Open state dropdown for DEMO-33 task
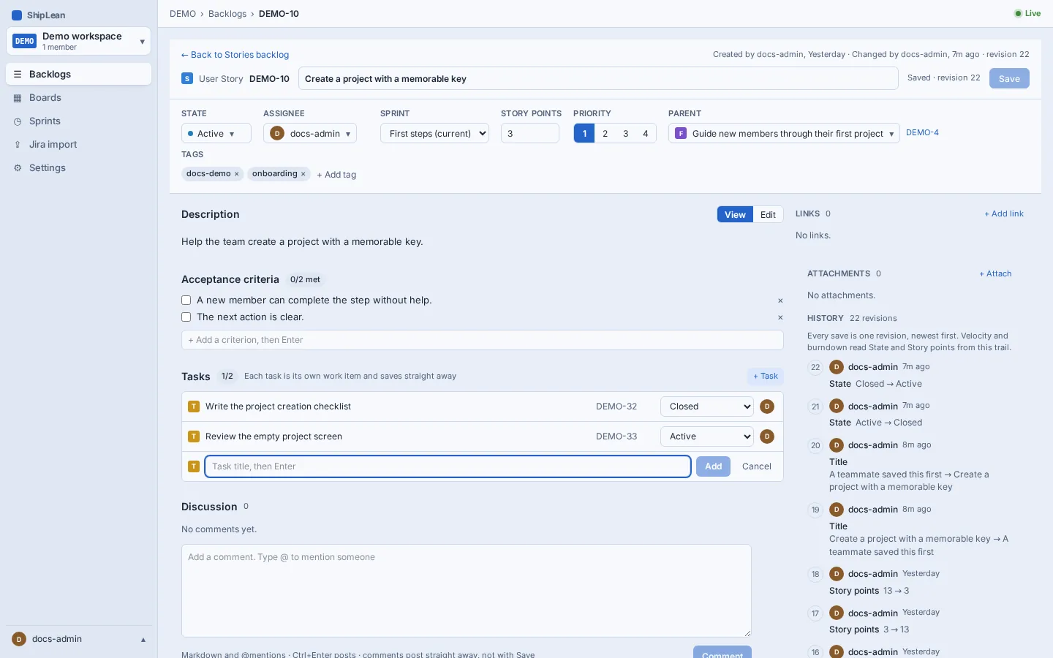 pyautogui.click(x=707, y=436)
